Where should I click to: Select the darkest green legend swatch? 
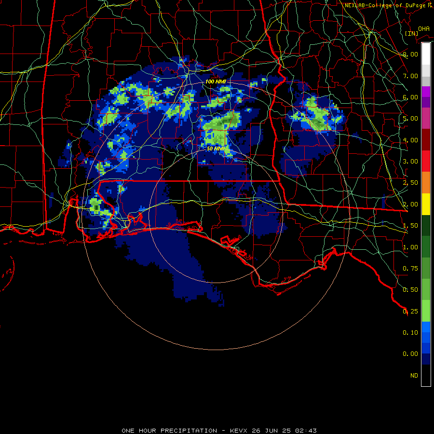pyautogui.click(x=426, y=225)
